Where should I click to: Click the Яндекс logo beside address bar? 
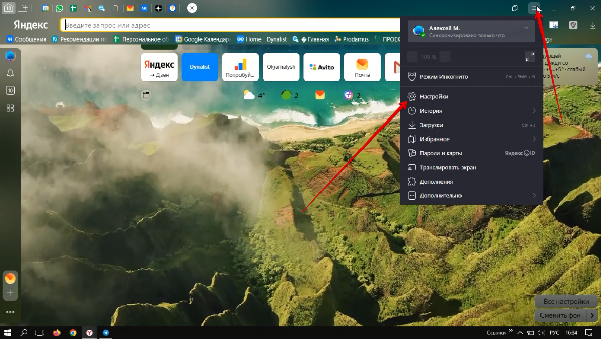[x=31, y=25]
